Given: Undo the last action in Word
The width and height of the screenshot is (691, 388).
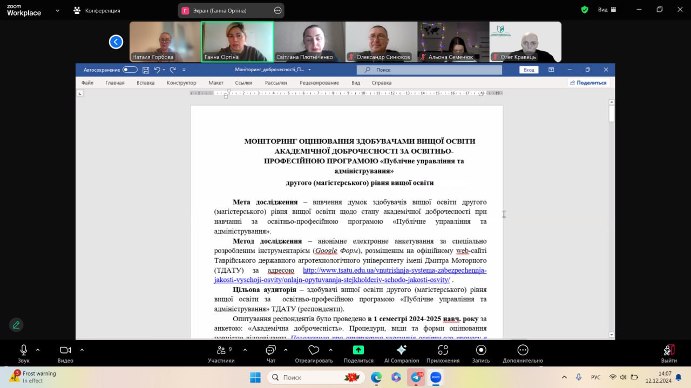Looking at the screenshot, I should [157, 70].
